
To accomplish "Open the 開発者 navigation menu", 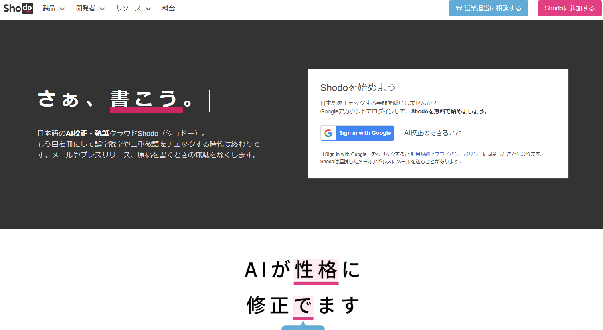I will click(90, 8).
